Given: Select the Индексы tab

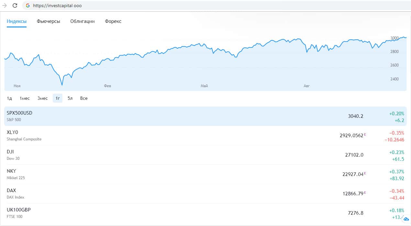Looking at the screenshot, I should (x=17, y=21).
